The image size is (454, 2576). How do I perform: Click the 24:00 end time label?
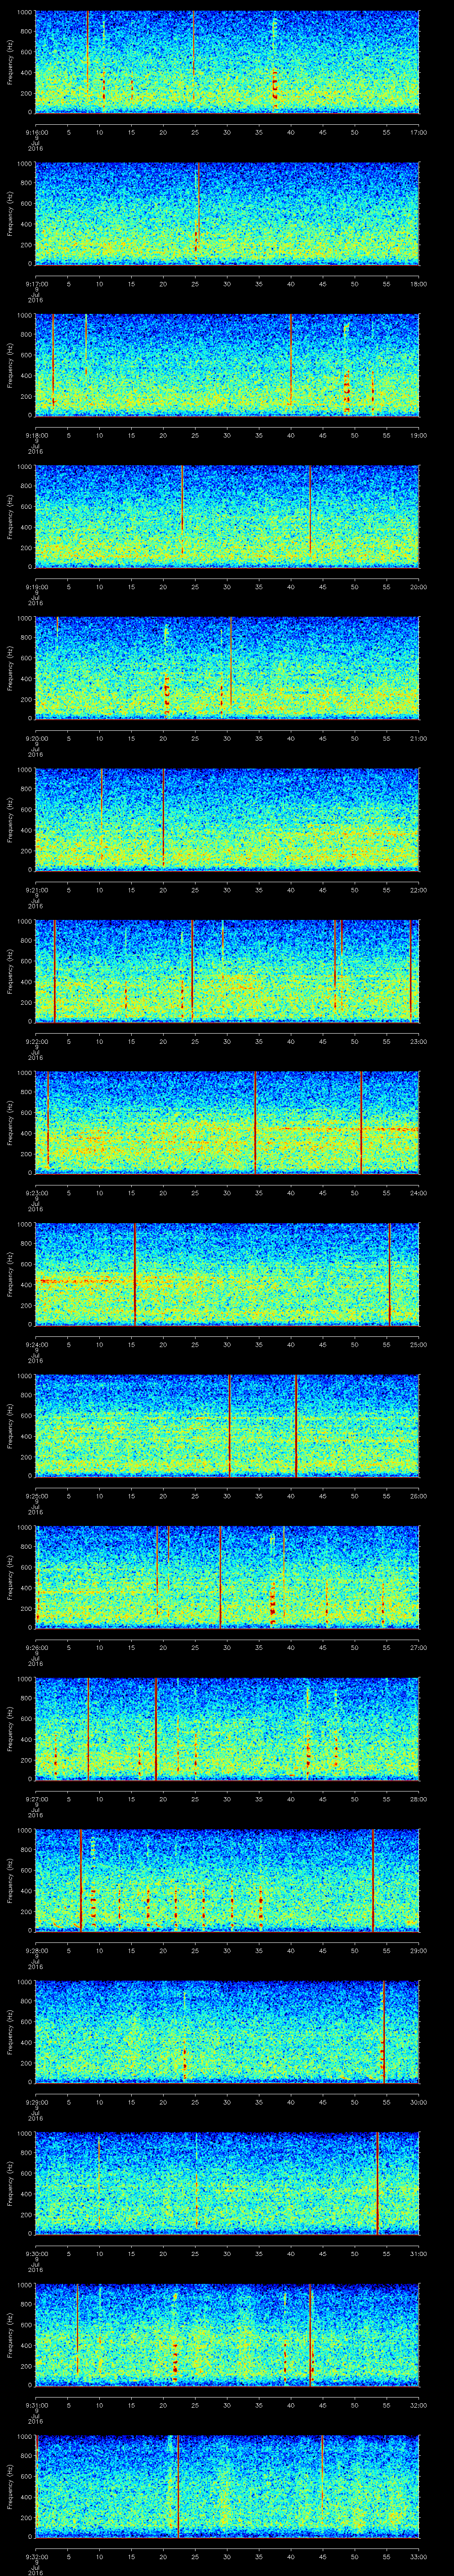pyautogui.click(x=418, y=1192)
